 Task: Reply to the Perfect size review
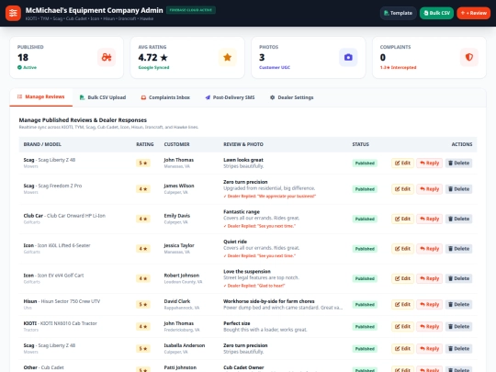click(430, 326)
